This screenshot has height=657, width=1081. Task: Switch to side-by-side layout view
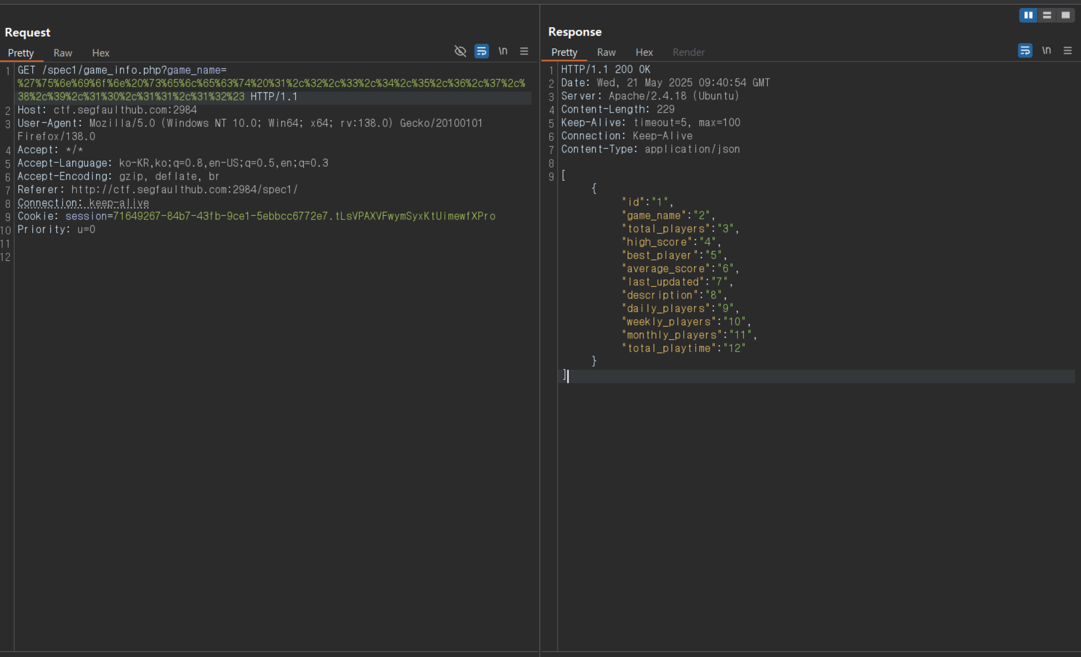[x=1028, y=15]
